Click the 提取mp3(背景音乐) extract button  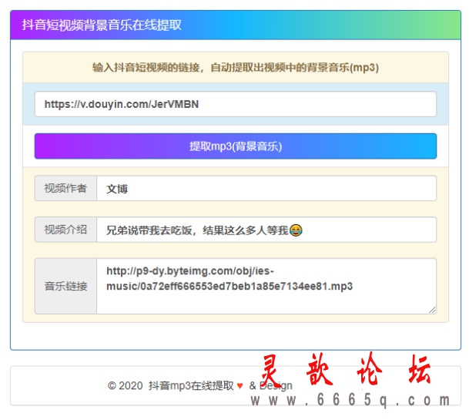236,146
